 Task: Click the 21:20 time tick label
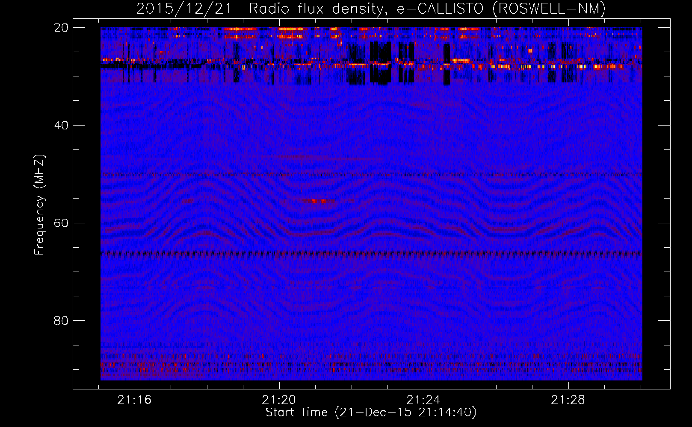[x=279, y=400]
